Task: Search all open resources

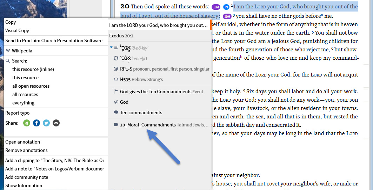Action: [31, 86]
